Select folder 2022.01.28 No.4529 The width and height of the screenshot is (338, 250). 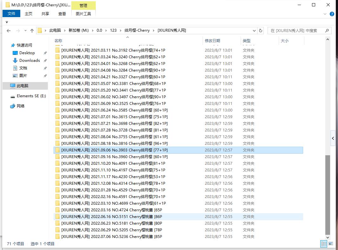click(x=178, y=190)
